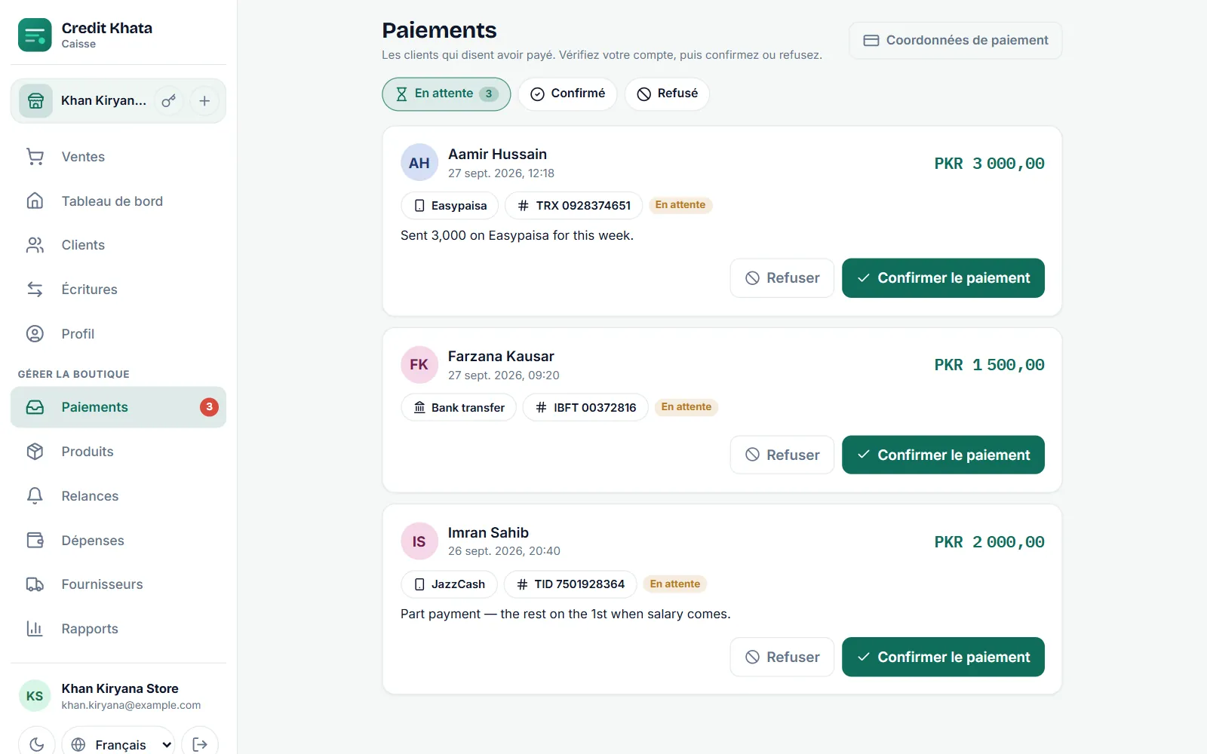This screenshot has width=1207, height=754.
Task: Click the IS avatar for Imran Sahib
Action: coord(419,541)
